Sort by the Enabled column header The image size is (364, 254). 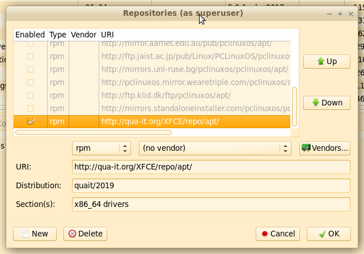[30, 35]
